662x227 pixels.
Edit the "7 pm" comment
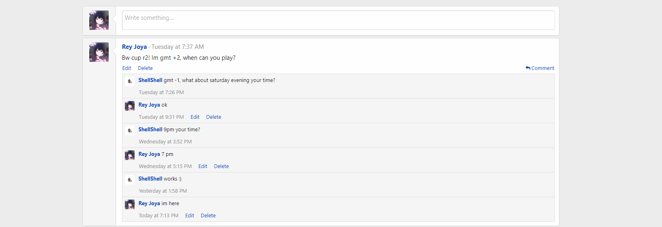202,166
